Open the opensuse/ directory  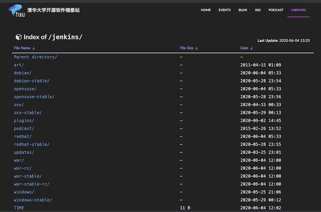click(x=25, y=89)
